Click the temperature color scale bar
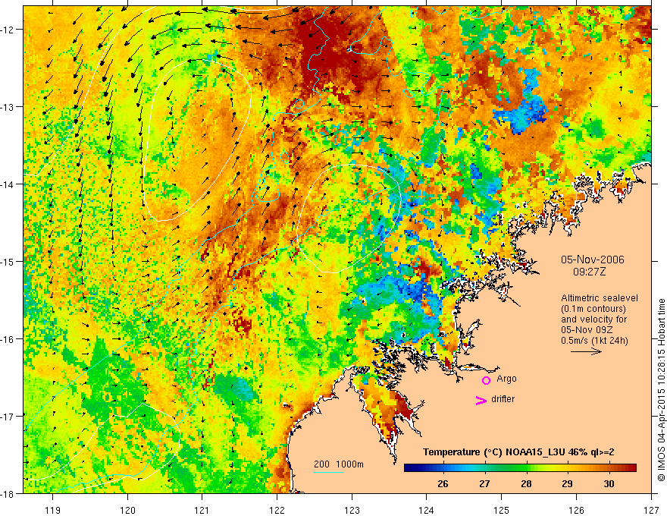Screen dimensions: 667x516 coord(520,467)
